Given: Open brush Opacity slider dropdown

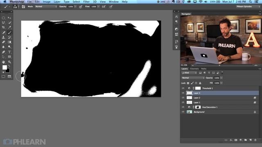Looking at the screenshot, I should [x=75, y=7].
